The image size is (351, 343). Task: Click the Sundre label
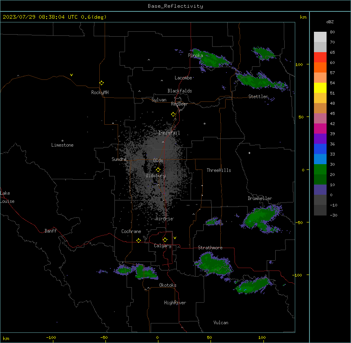point(119,159)
